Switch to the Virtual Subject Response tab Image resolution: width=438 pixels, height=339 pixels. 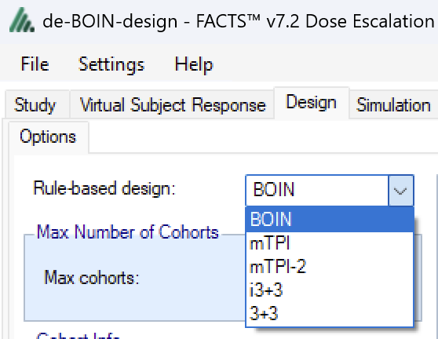click(173, 105)
